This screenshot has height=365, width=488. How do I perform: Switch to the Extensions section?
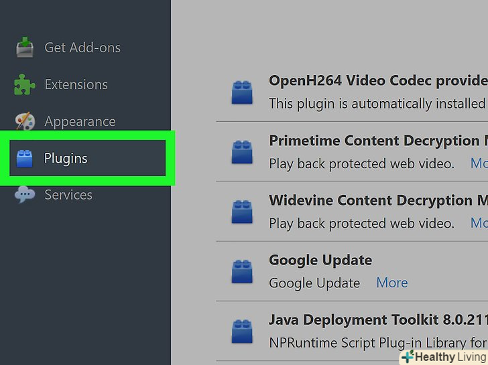point(76,85)
